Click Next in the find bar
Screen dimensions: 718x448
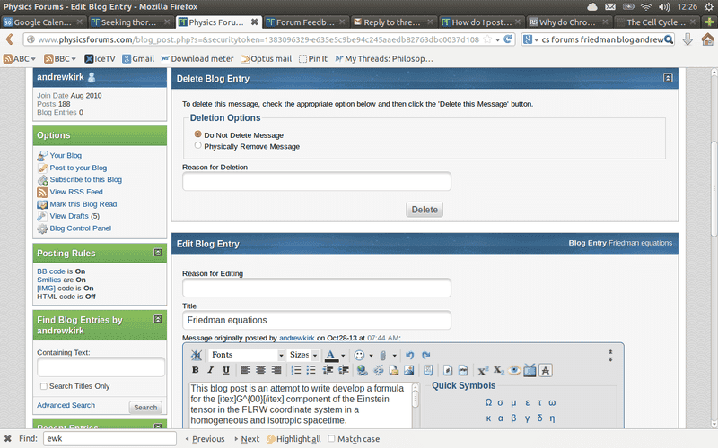pyautogui.click(x=247, y=439)
